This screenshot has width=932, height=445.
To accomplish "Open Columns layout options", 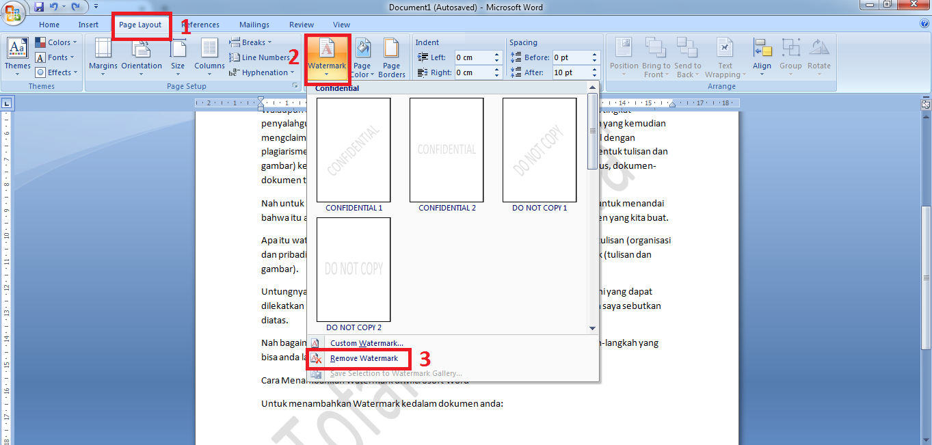I will [209, 57].
